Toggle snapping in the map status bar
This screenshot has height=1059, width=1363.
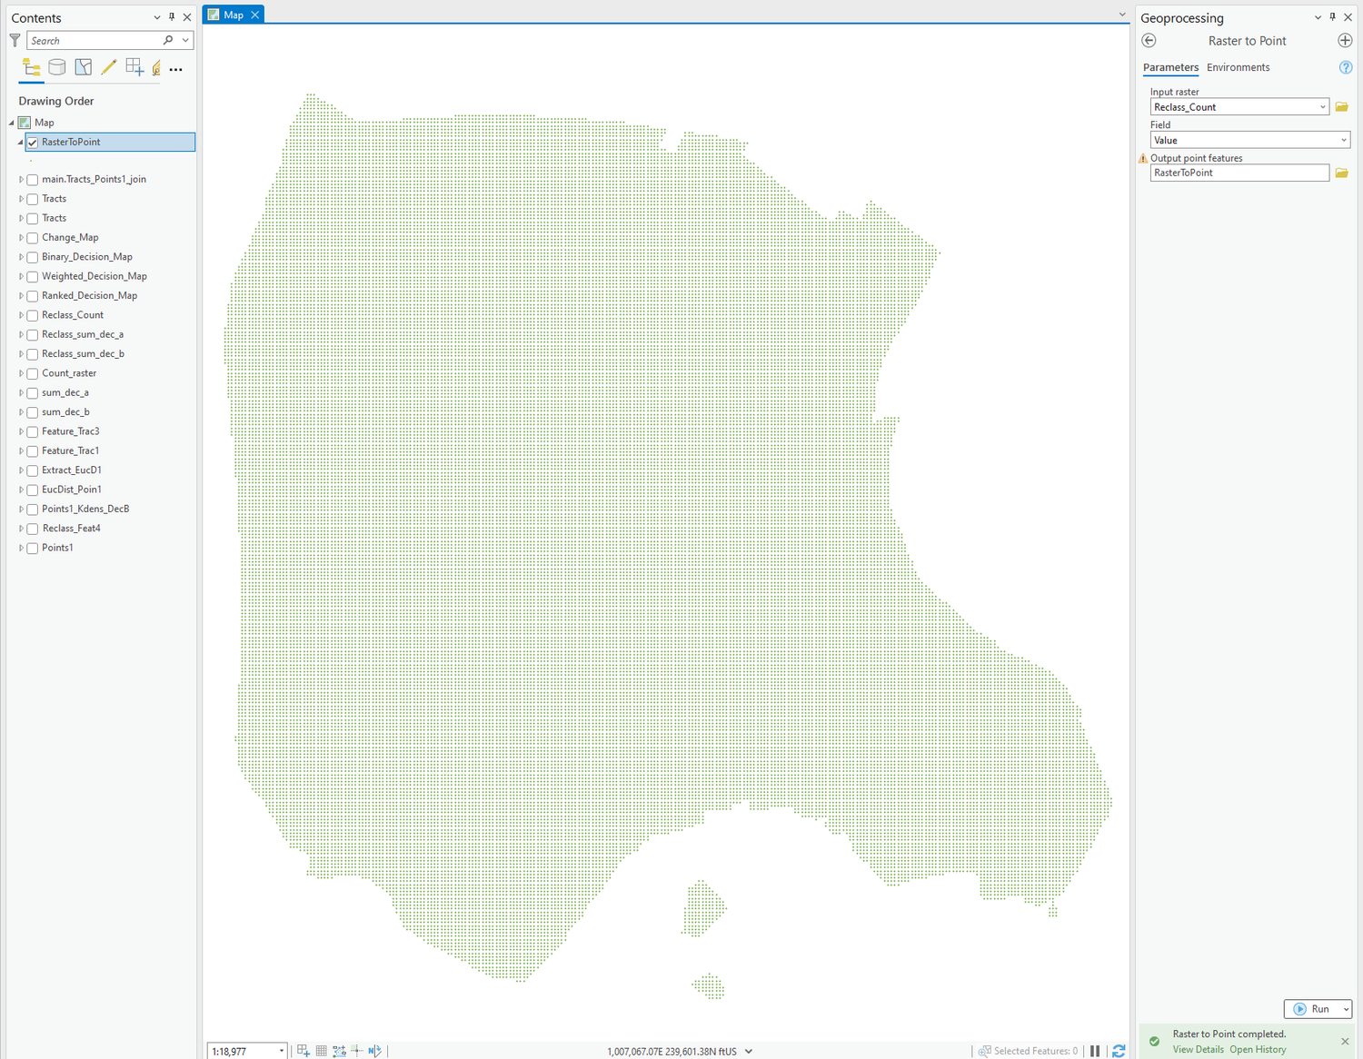(357, 1051)
